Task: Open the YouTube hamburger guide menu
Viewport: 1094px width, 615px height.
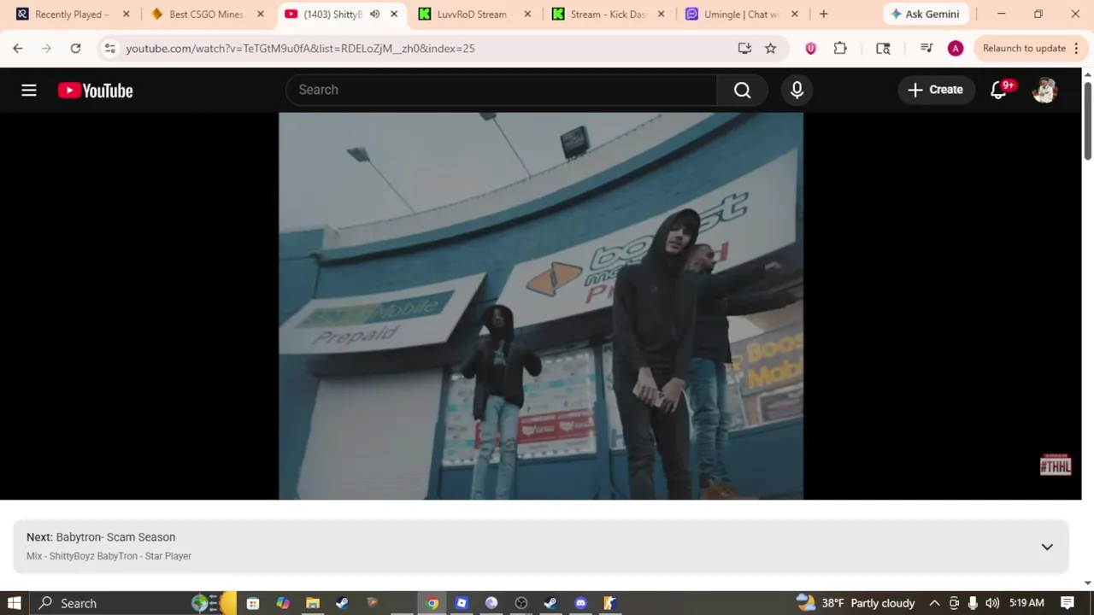Action: point(29,90)
